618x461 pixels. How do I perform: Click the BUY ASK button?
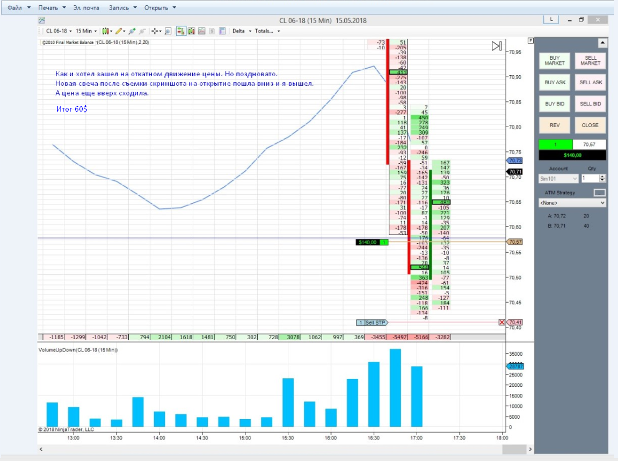click(x=555, y=82)
